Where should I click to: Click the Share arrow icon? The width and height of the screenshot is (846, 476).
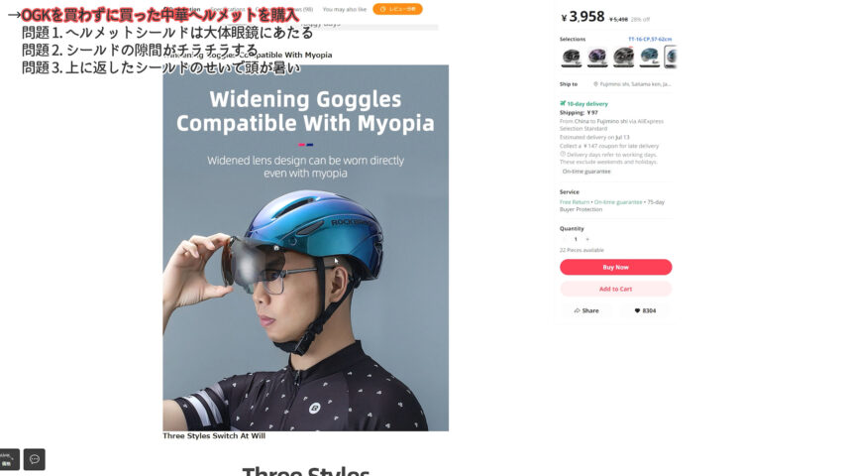[578, 310]
